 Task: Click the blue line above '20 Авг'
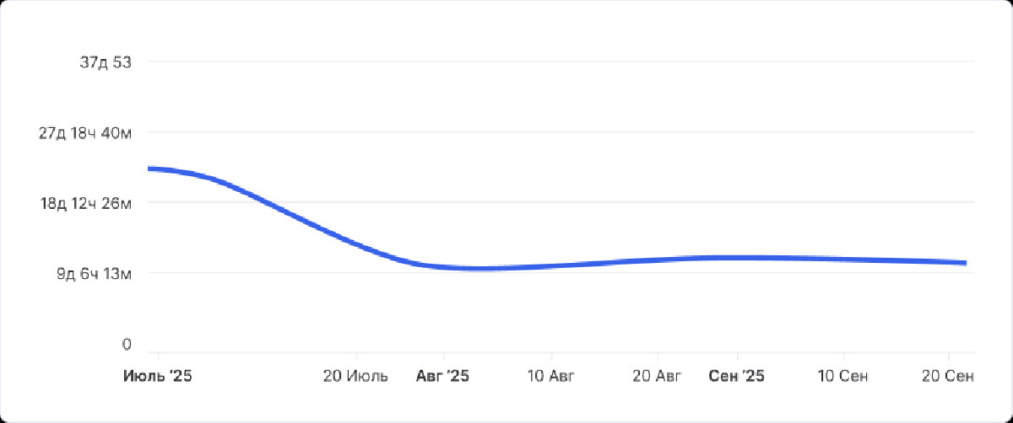pos(657,260)
